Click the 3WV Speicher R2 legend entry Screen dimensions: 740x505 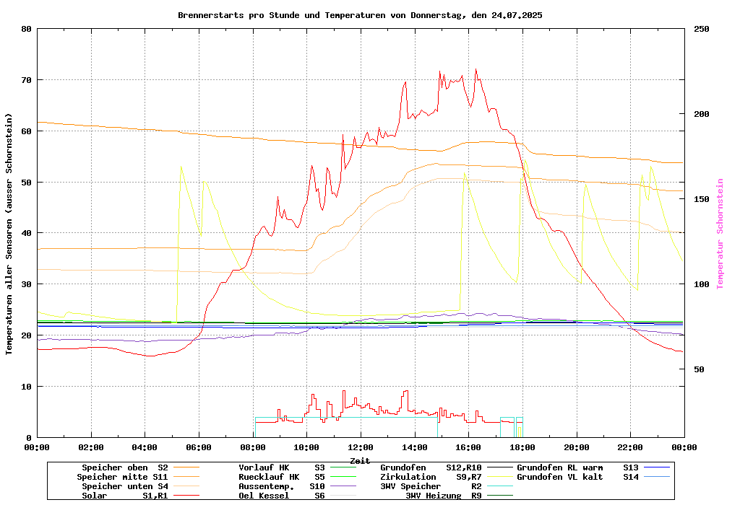[431, 486]
